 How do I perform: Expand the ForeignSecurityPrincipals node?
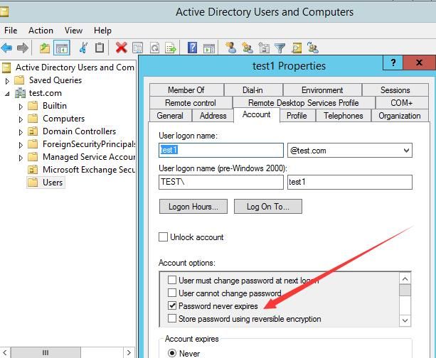(21, 145)
